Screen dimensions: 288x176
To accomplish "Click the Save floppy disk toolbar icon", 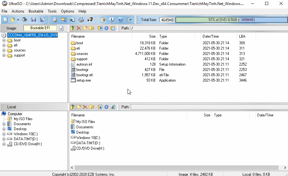I will click(x=34, y=20).
